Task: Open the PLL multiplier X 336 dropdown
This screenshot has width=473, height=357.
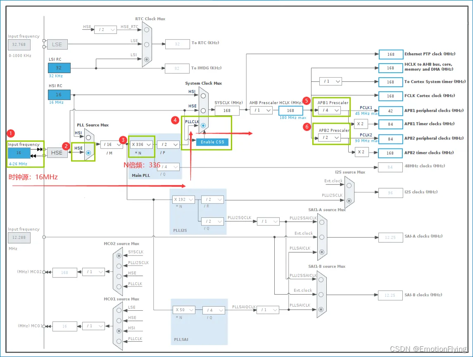Action: (141, 144)
